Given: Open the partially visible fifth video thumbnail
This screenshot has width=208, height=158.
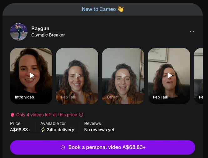Looking at the screenshot, I should click(x=198, y=76).
